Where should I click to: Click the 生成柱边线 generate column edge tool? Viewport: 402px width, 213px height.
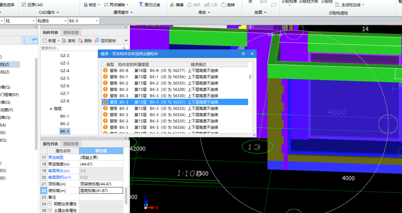click(348, 5)
